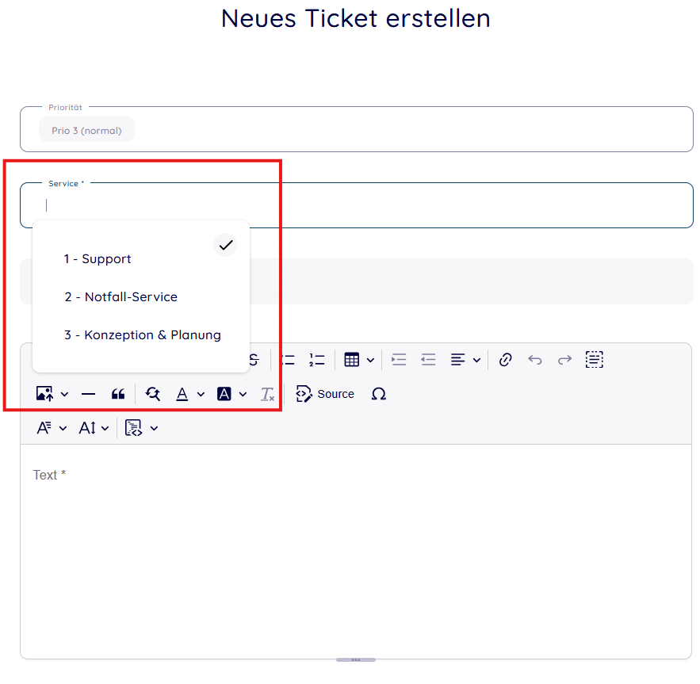The width and height of the screenshot is (700, 684).
Task: Decrease the text indent
Action: pyautogui.click(x=428, y=360)
